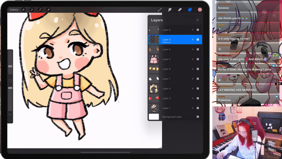This screenshot has height=159, width=282.
Task: Tap the Undo arrow in the sidebar
Action: pos(10,115)
